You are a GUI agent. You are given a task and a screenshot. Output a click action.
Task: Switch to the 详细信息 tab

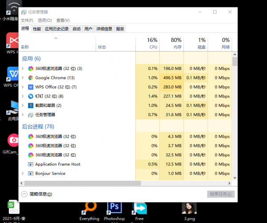[104, 29]
